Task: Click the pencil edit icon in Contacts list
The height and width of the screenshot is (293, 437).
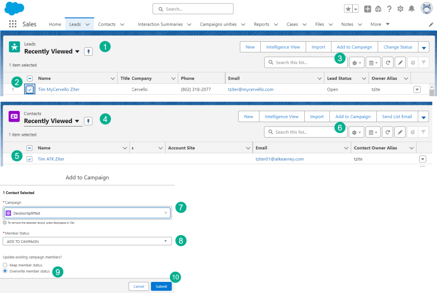Action: (400, 132)
